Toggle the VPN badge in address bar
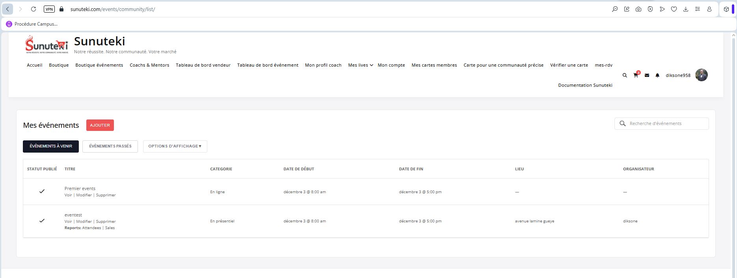The width and height of the screenshot is (737, 278). coord(49,9)
